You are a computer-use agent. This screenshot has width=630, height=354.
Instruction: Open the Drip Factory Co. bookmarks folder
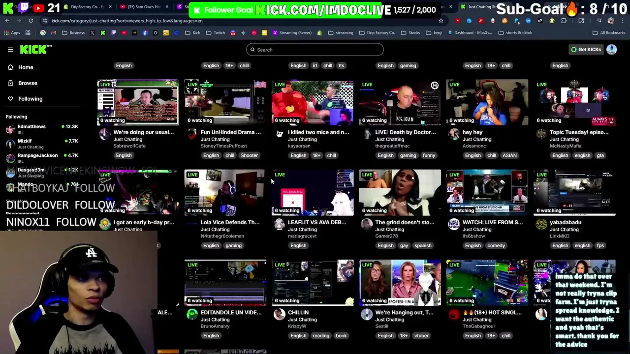377,33
